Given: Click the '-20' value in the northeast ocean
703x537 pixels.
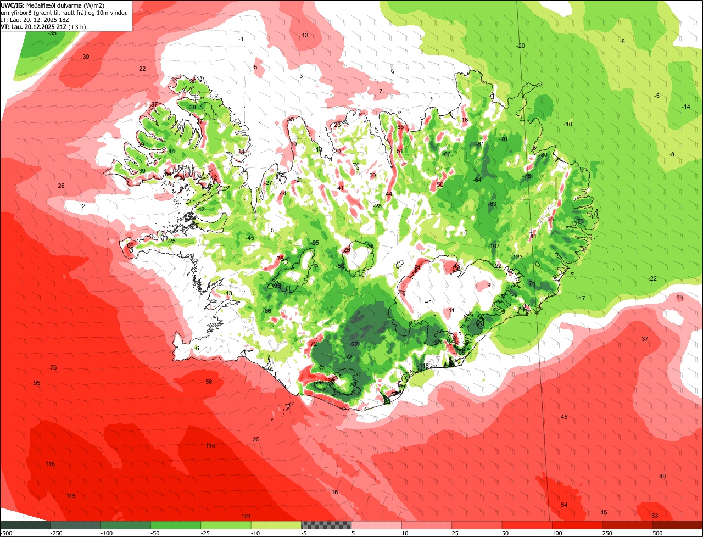Looking at the screenshot, I should (x=521, y=46).
